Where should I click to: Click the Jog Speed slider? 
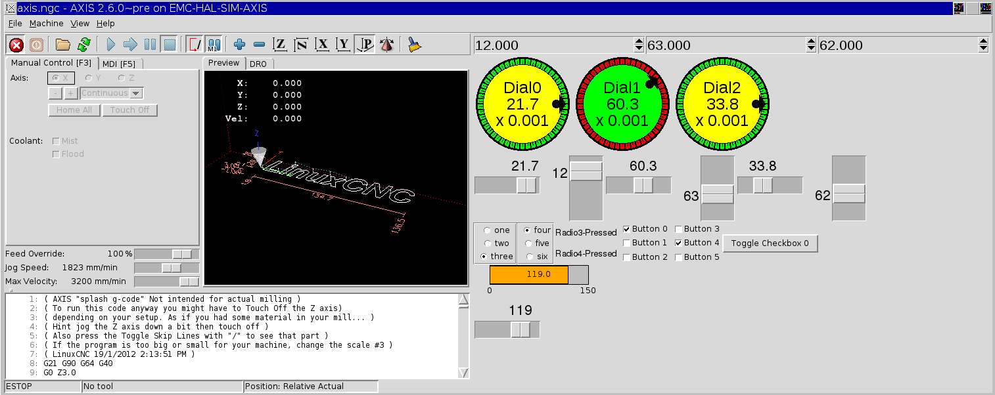166,268
